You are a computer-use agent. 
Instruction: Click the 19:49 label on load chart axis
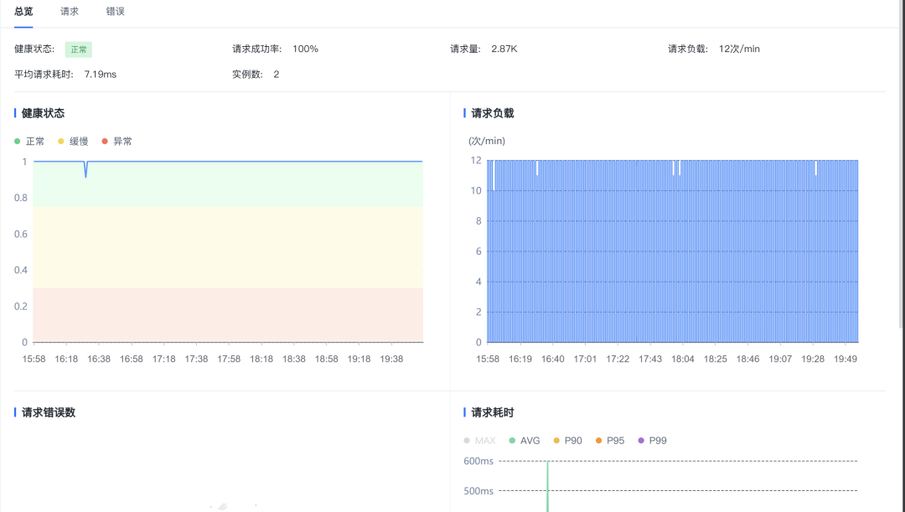(x=846, y=359)
